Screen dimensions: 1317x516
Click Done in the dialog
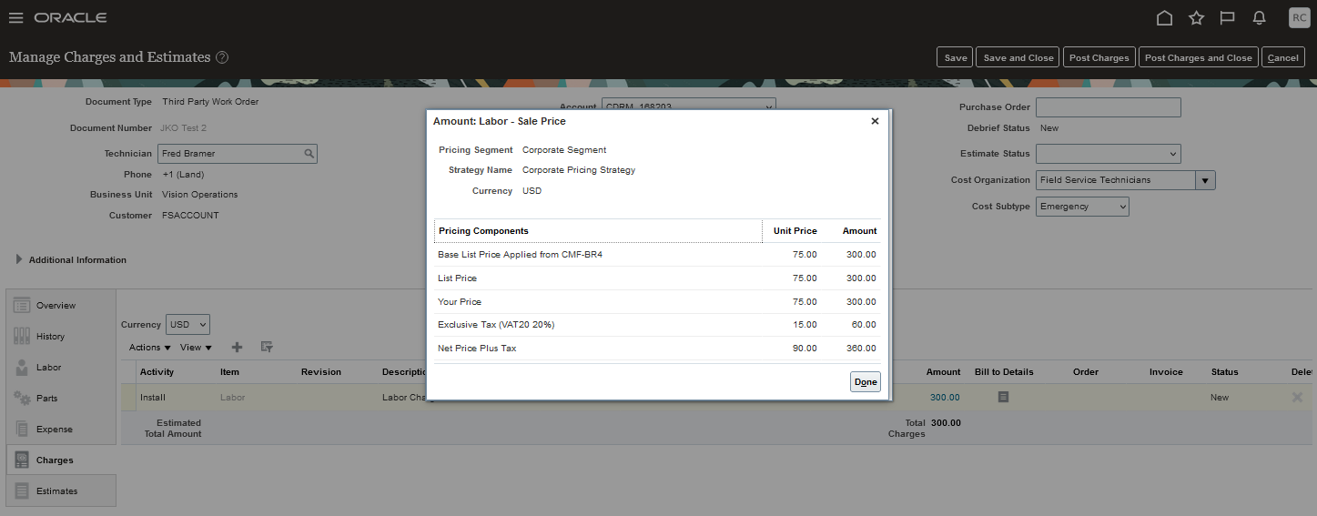(866, 382)
